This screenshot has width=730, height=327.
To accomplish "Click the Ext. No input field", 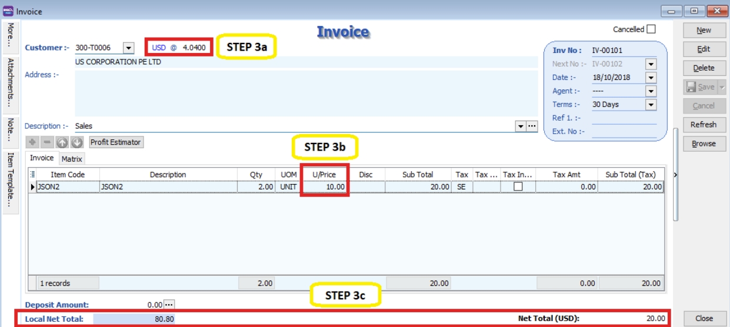I will tap(624, 131).
